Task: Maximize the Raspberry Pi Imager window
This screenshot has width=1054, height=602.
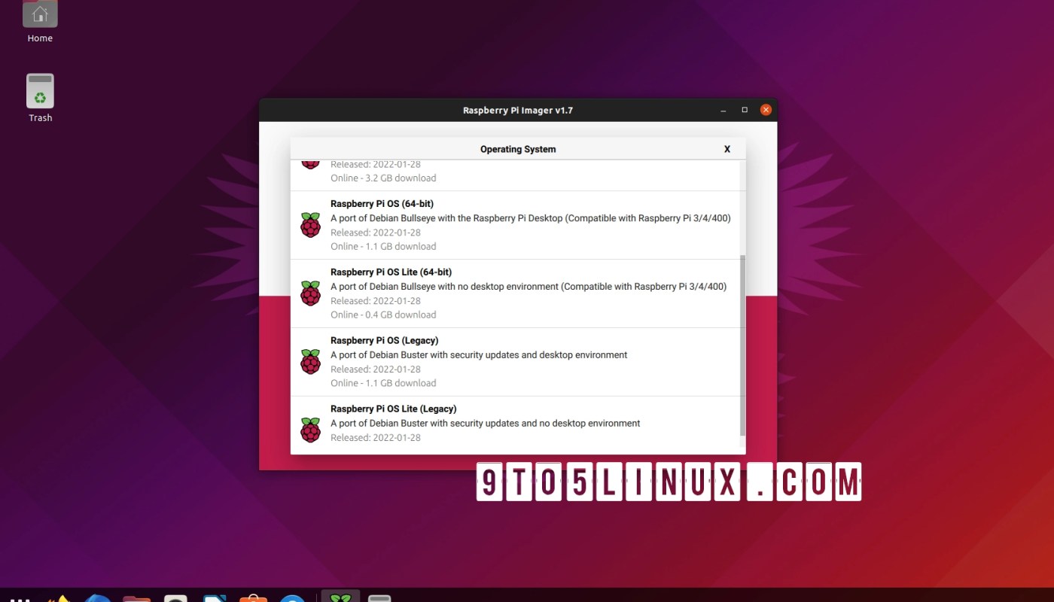Action: [745, 111]
